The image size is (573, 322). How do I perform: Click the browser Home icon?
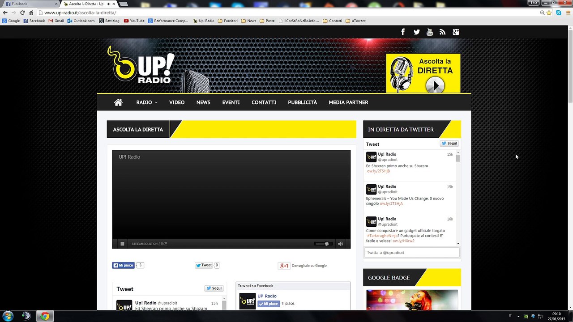(31, 13)
